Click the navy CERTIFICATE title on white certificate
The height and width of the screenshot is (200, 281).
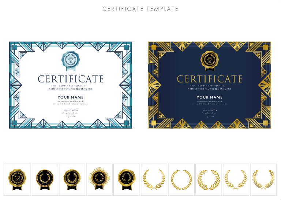click(x=71, y=79)
